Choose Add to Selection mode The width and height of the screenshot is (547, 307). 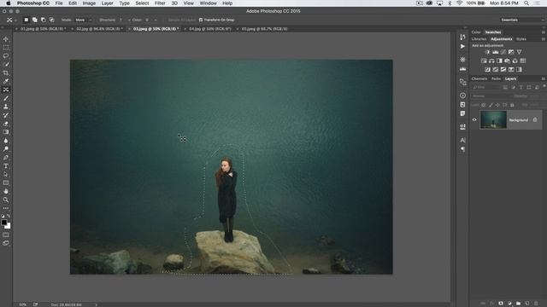[x=34, y=20]
